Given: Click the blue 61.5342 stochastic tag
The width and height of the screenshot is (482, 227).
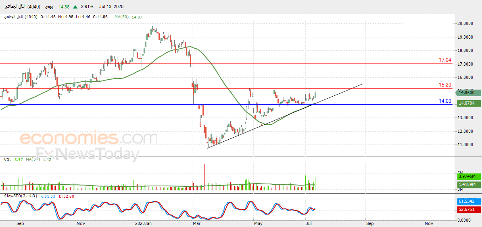Looking at the screenshot, I should coord(468,202).
